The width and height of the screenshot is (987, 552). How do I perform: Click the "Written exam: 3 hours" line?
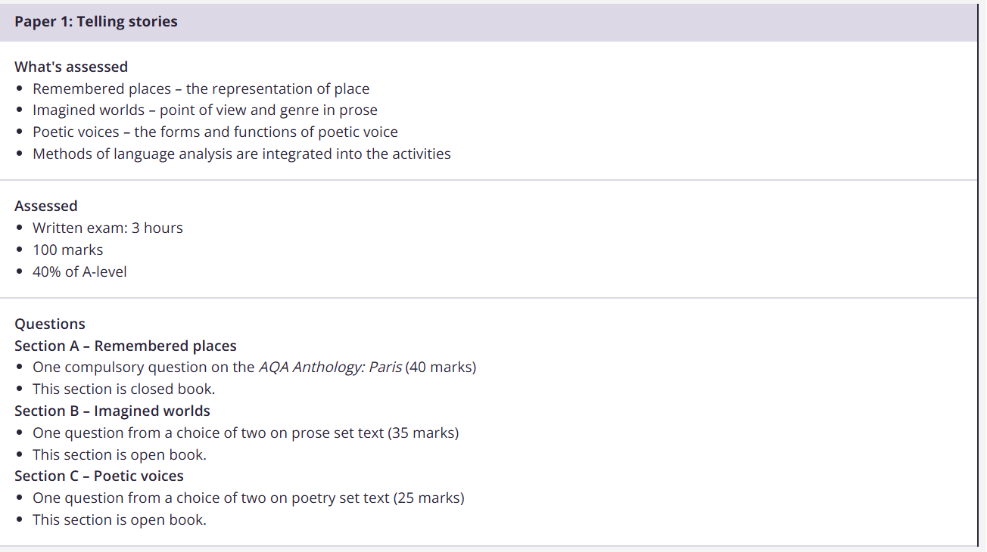point(107,228)
